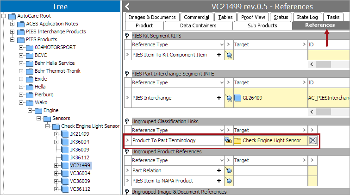The image size is (350, 195).
Task: Expand the ACES Application Notes node
Action: (12, 24)
